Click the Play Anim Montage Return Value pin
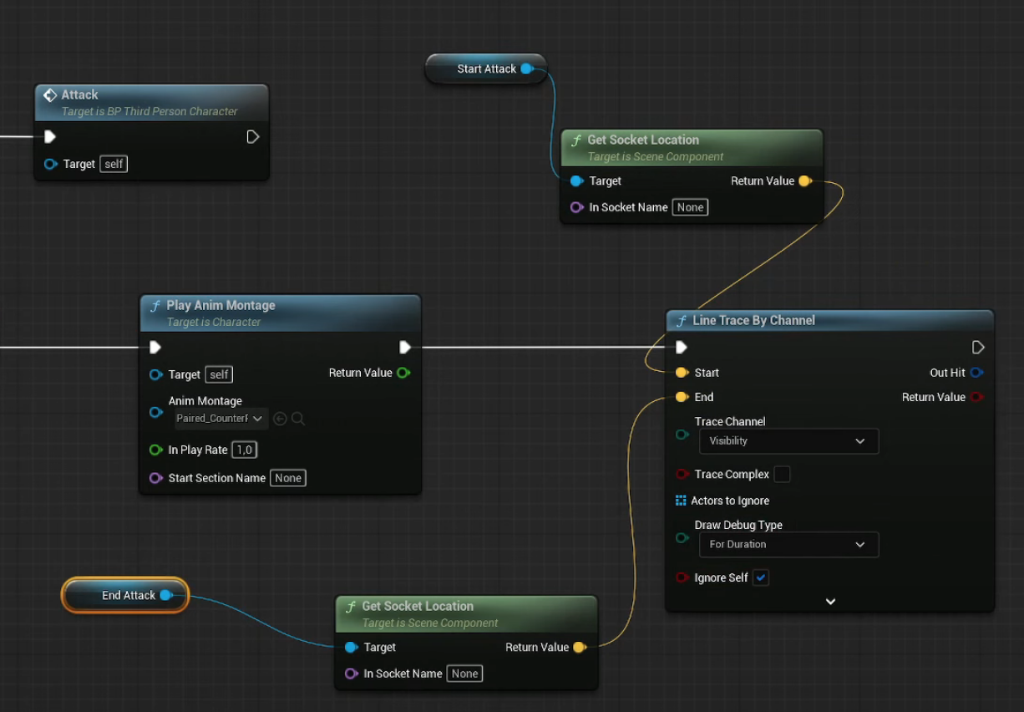The height and width of the screenshot is (712, 1024). tap(403, 373)
